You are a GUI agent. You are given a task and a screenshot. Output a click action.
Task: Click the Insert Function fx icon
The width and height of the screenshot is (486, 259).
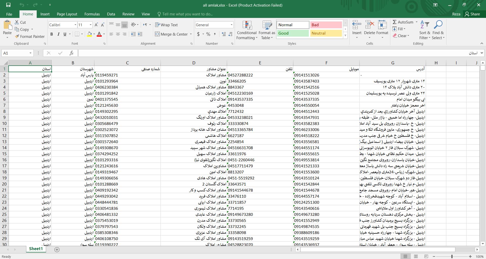[x=72, y=53]
